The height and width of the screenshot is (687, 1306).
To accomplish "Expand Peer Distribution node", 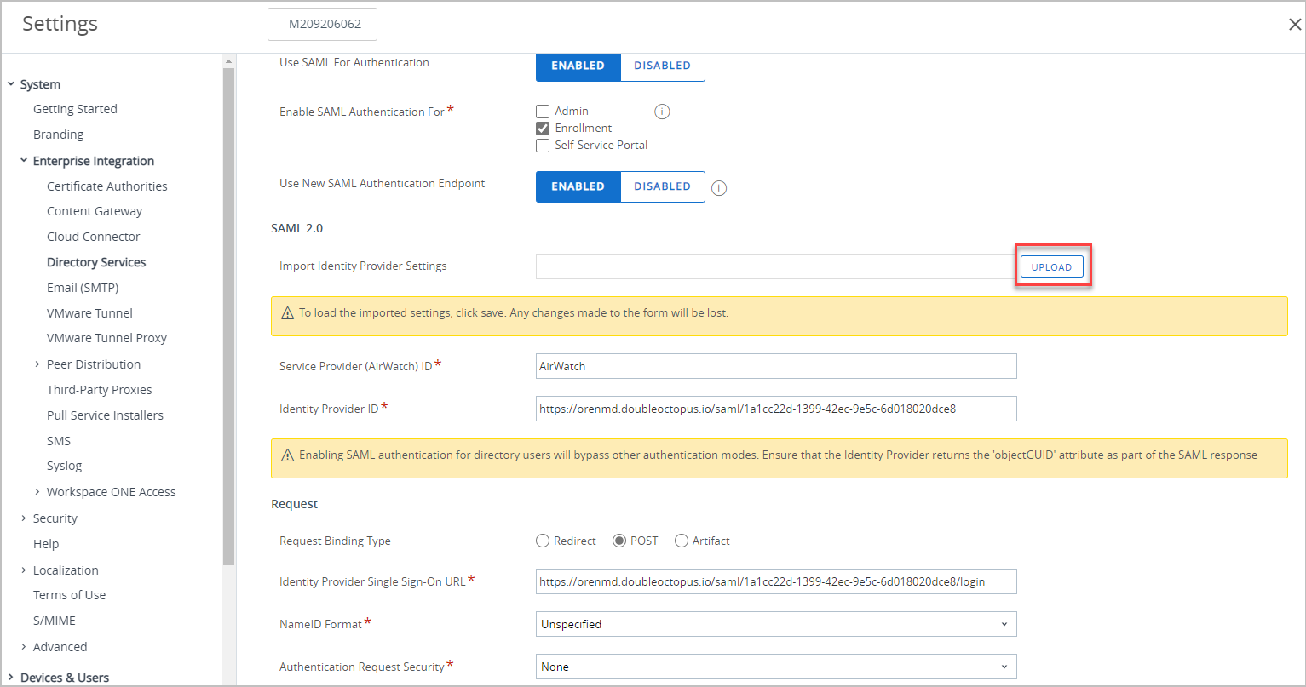I will pyautogui.click(x=37, y=364).
